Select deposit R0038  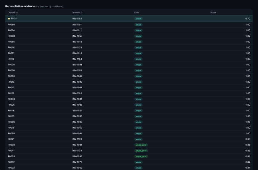[11, 145]
